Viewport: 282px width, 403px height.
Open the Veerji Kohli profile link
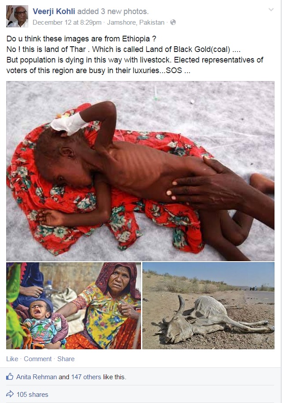coord(54,11)
